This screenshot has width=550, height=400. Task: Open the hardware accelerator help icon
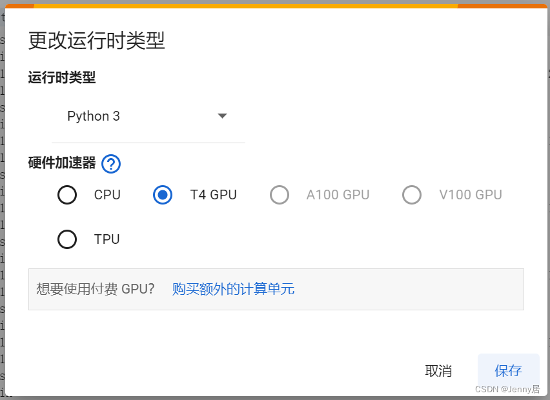111,164
